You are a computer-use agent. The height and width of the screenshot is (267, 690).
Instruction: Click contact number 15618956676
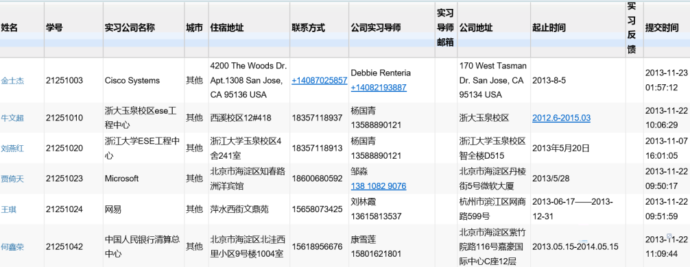point(317,246)
